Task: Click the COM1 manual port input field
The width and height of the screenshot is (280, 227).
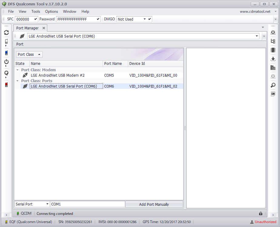Action: (x=88, y=204)
